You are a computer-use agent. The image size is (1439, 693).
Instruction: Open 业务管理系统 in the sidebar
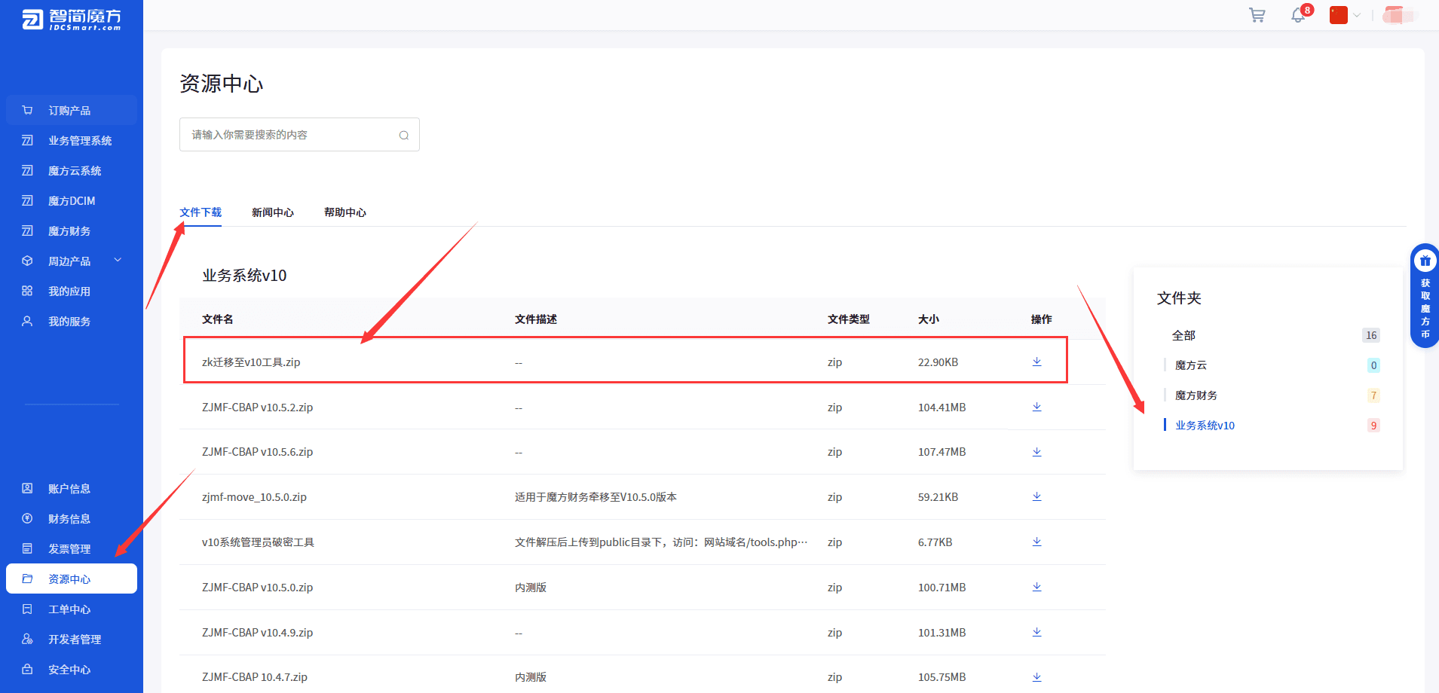[x=72, y=140]
